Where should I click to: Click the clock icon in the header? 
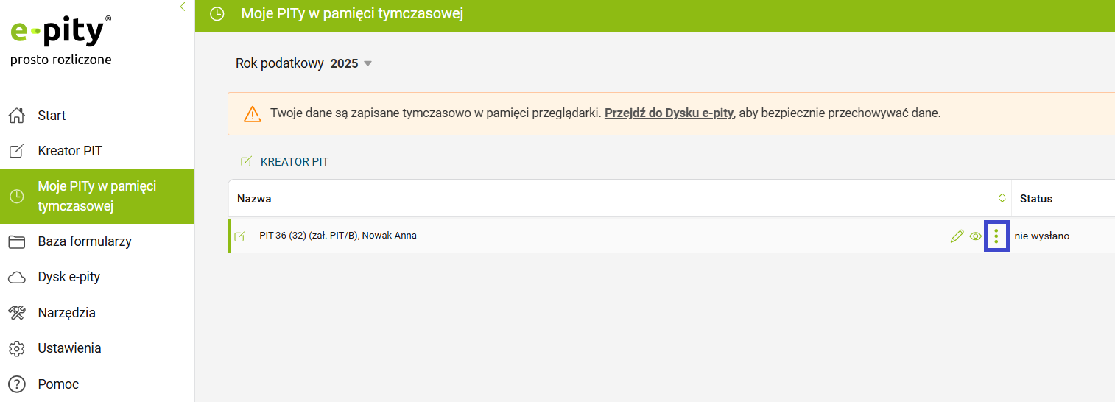coord(217,14)
